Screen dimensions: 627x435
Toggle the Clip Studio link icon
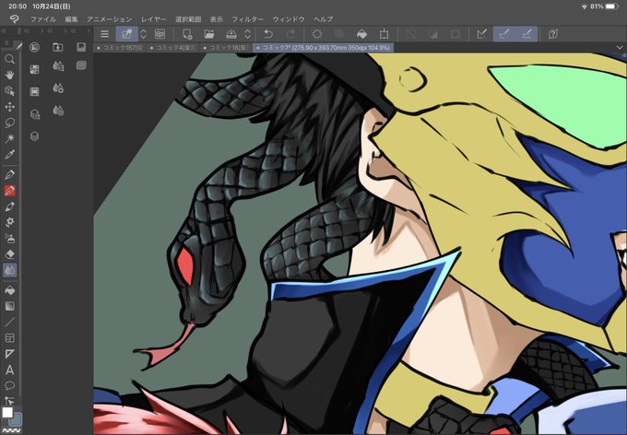(160, 34)
